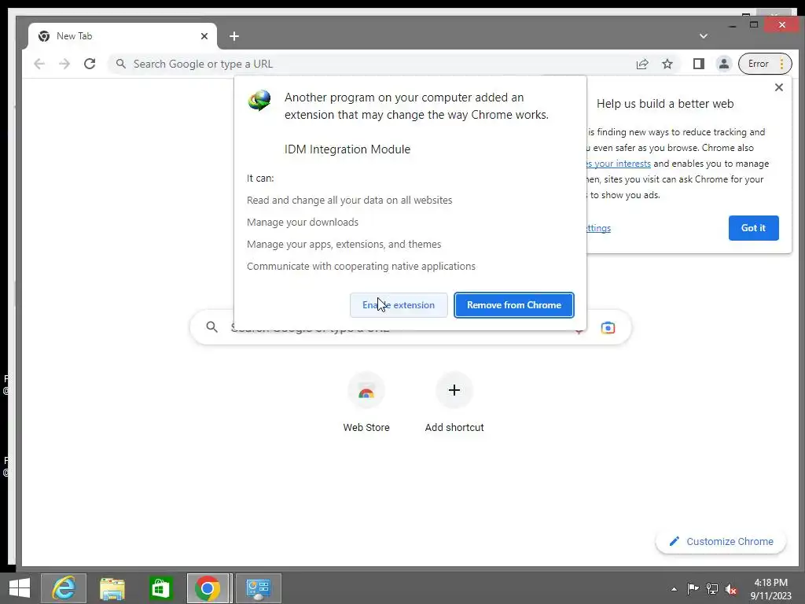
Task: Expand the tab search chevron
Action: click(704, 36)
